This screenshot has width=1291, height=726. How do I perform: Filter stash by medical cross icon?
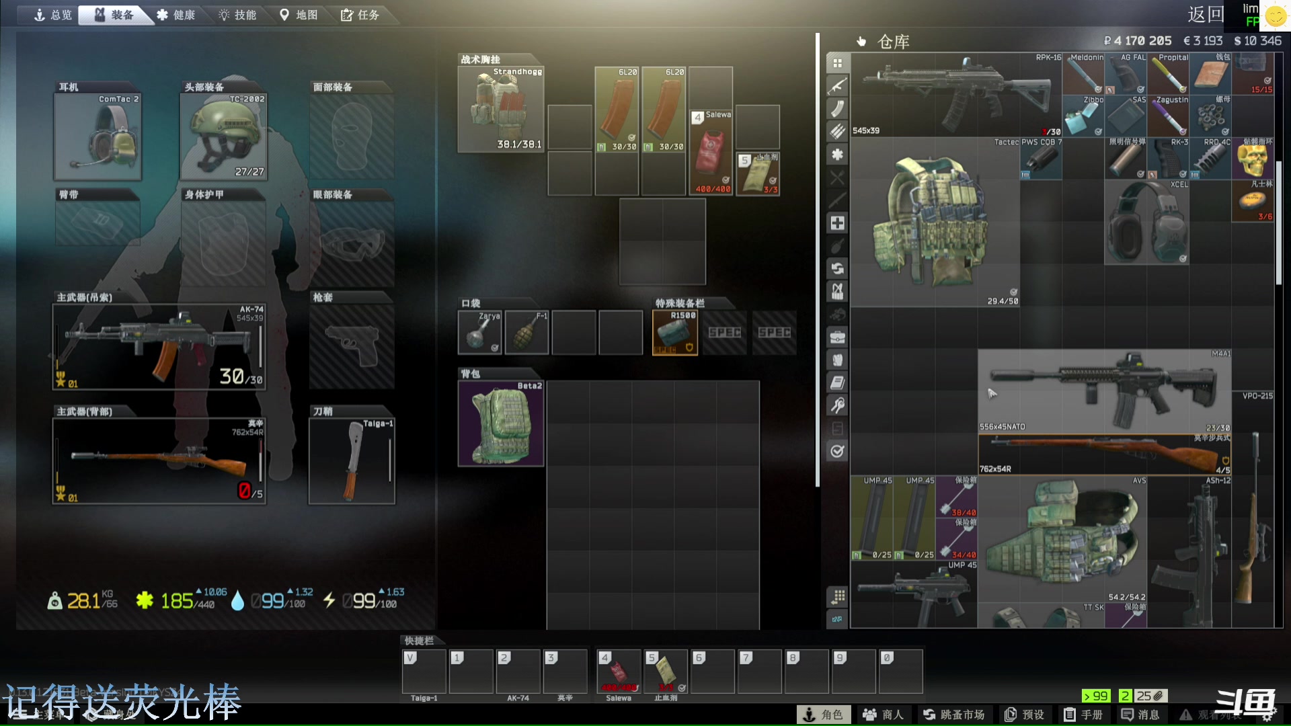837,223
